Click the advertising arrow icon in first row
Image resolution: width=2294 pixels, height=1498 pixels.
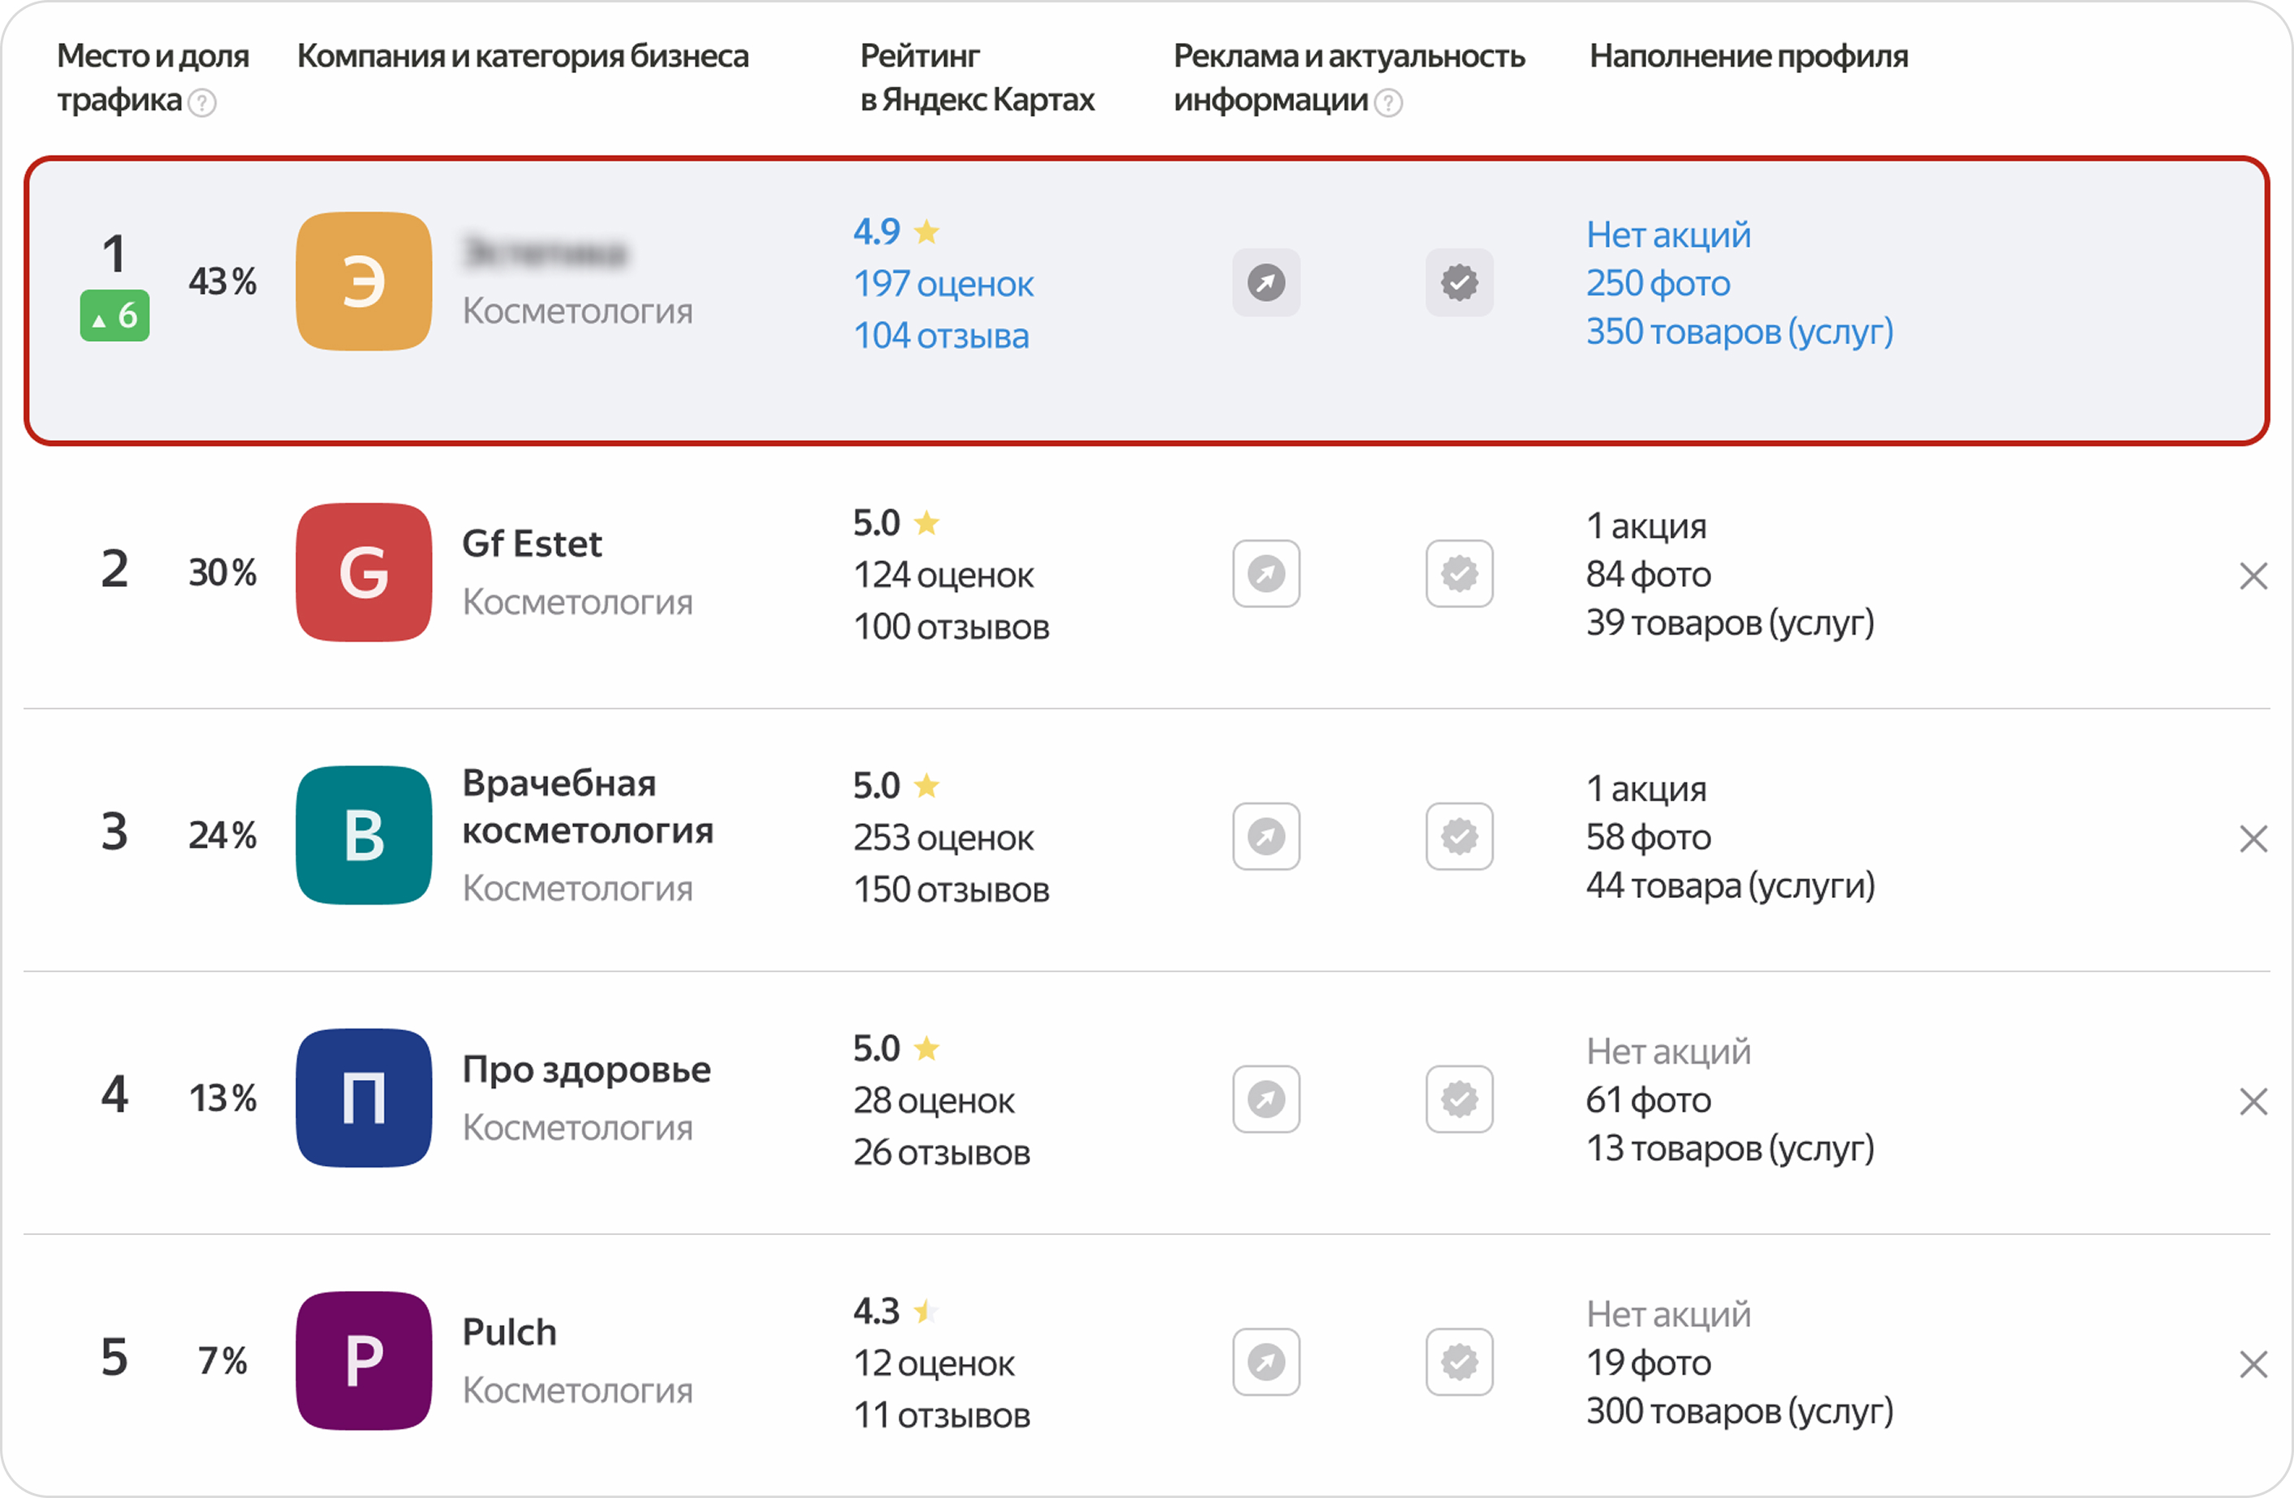pos(1266,283)
